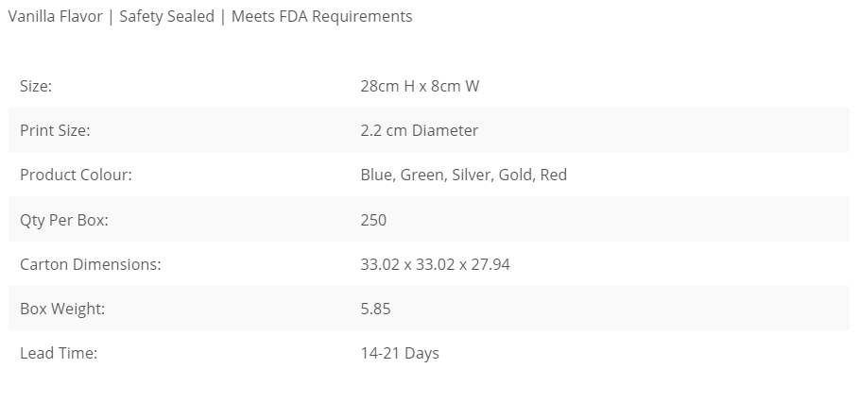Select the Product Colour label

tap(76, 175)
